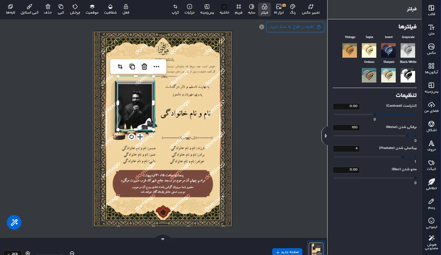Click the کپی (copy) toolbar tool

point(61,9)
